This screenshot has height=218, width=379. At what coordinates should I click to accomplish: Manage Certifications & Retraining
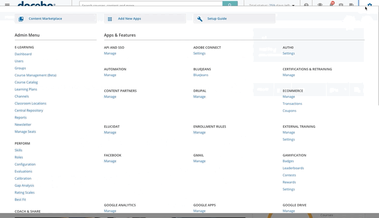[289, 75]
